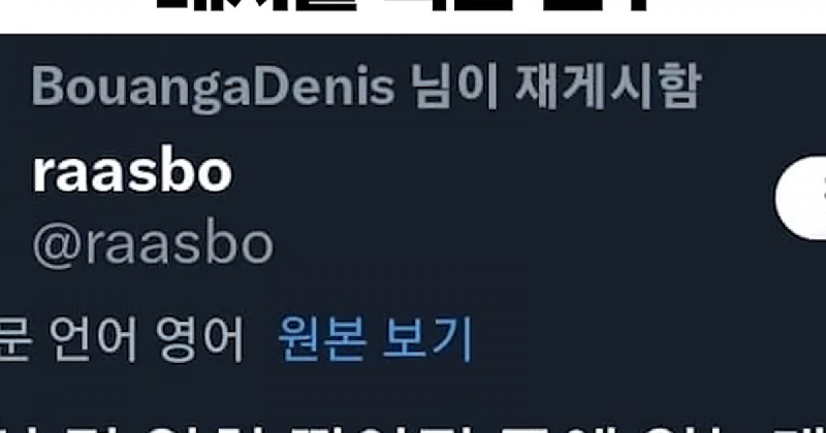Click the raasbo display name
The width and height of the screenshot is (826, 433).
tap(131, 175)
